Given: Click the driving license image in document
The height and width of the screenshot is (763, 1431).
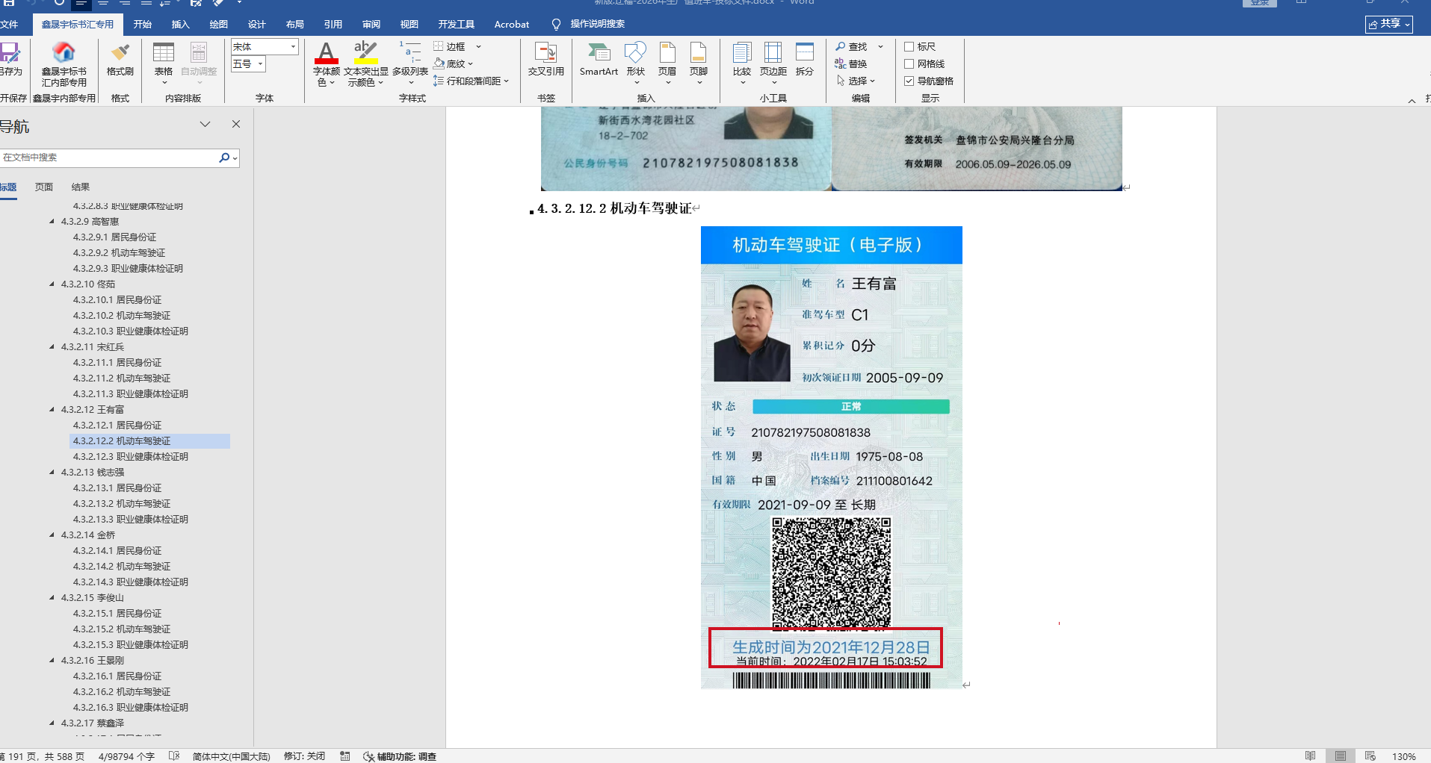Looking at the screenshot, I should pyautogui.click(x=831, y=457).
